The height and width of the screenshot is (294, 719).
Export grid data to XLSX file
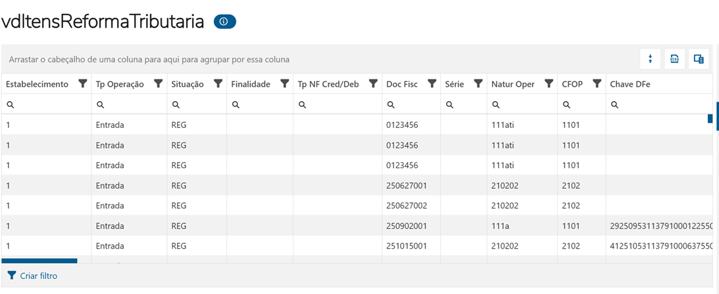click(674, 59)
